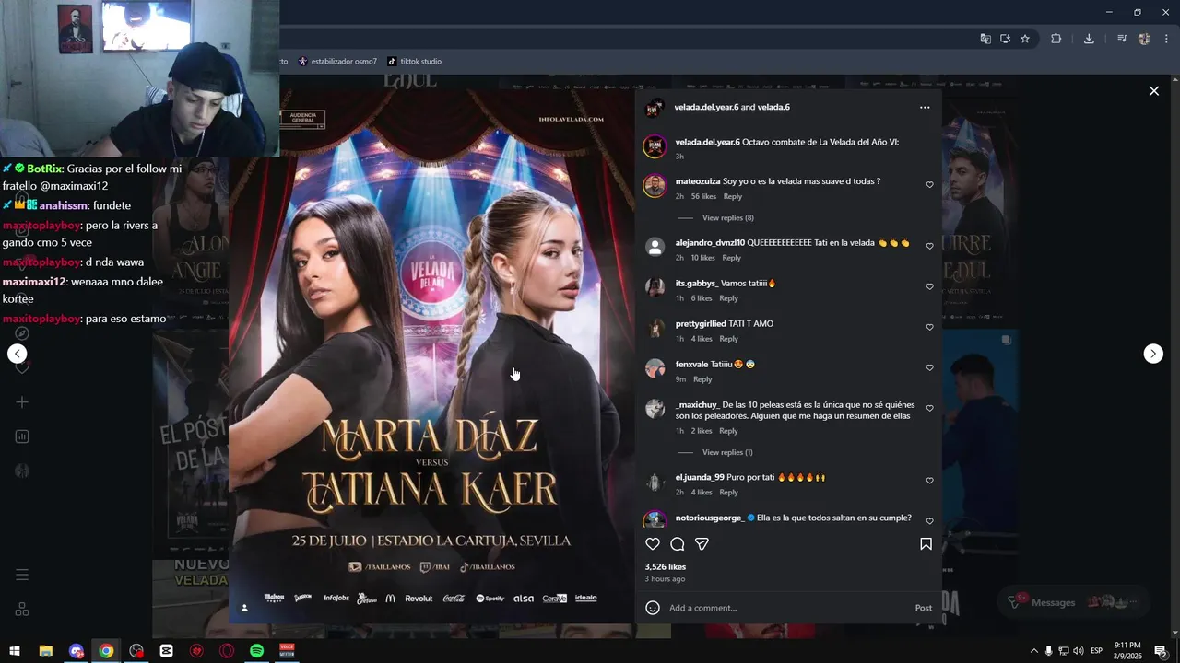This screenshot has height=663, width=1180.
Task: Reply to el.juanda_99's comment
Action: coord(728,493)
